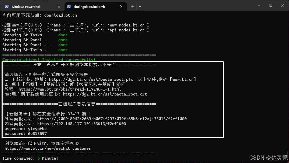Click the 'Stopping Bt-Panel... done' line
Viewport: 289px width, 163px height.
(x=35, y=40)
